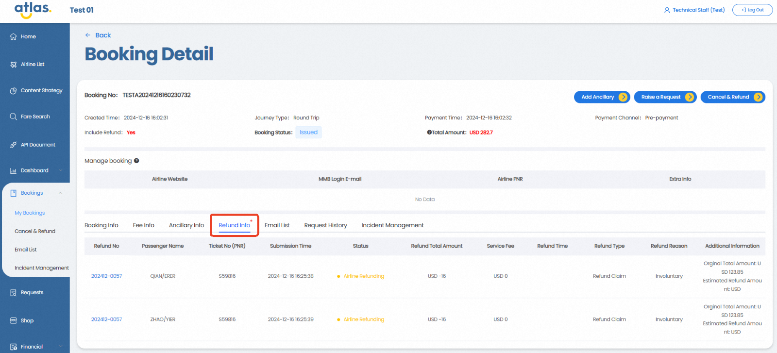Click the Home icon in sidebar

point(13,37)
